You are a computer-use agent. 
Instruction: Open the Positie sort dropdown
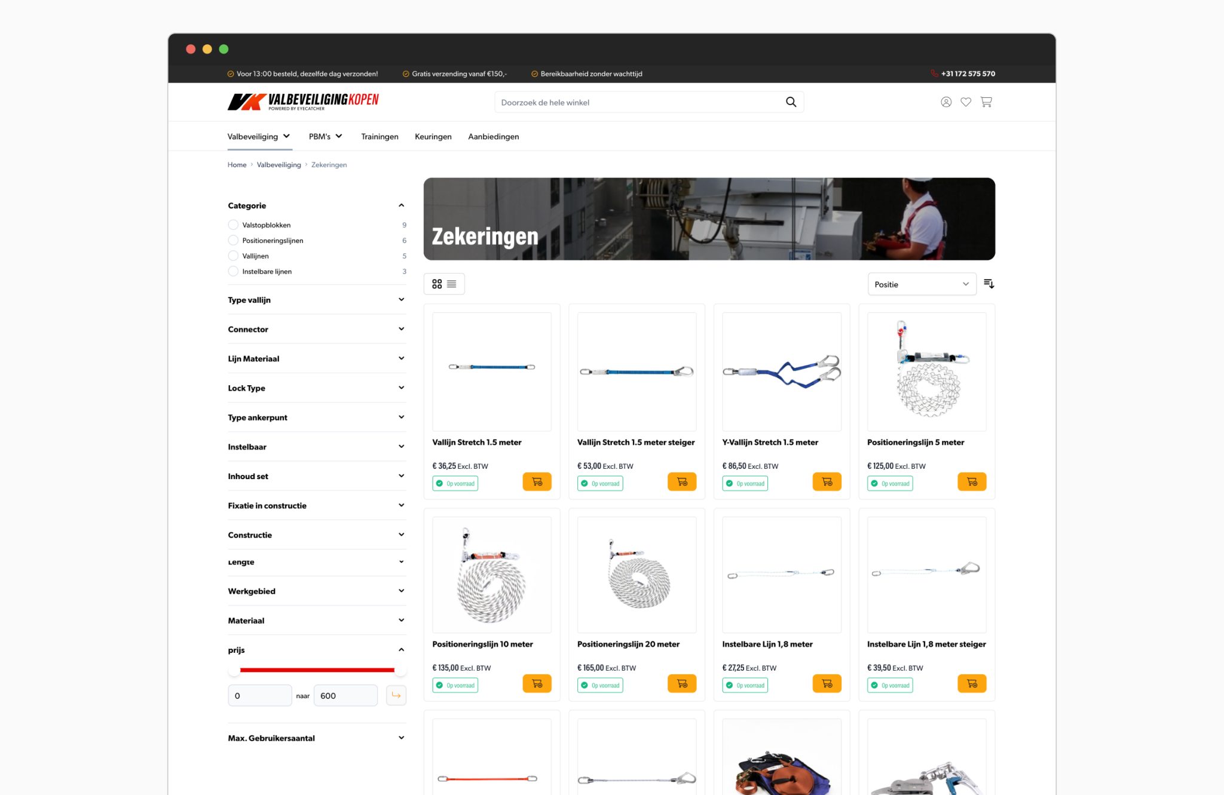click(922, 284)
